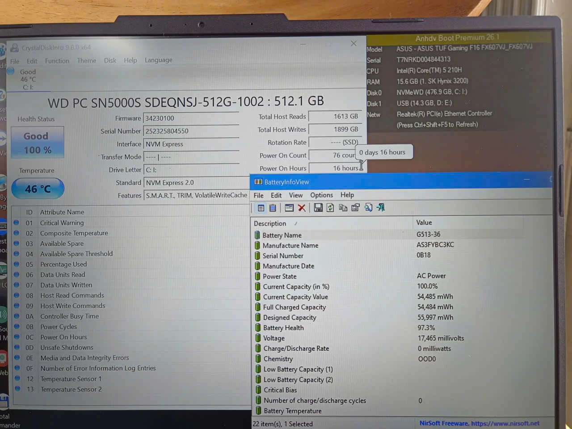
Task: Click the Good 100 % health status button
Action: coord(38,143)
